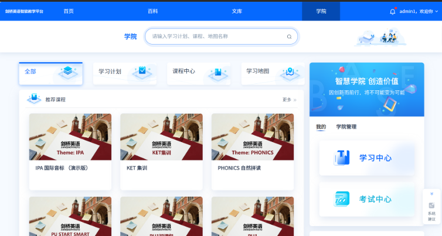The height and width of the screenshot is (236, 442).
Task: Collapse the floating side panel chevron
Action: point(431,194)
